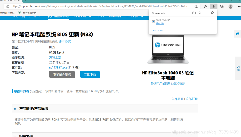
Task: Open the user profile avatar
Action: click(x=230, y=6)
